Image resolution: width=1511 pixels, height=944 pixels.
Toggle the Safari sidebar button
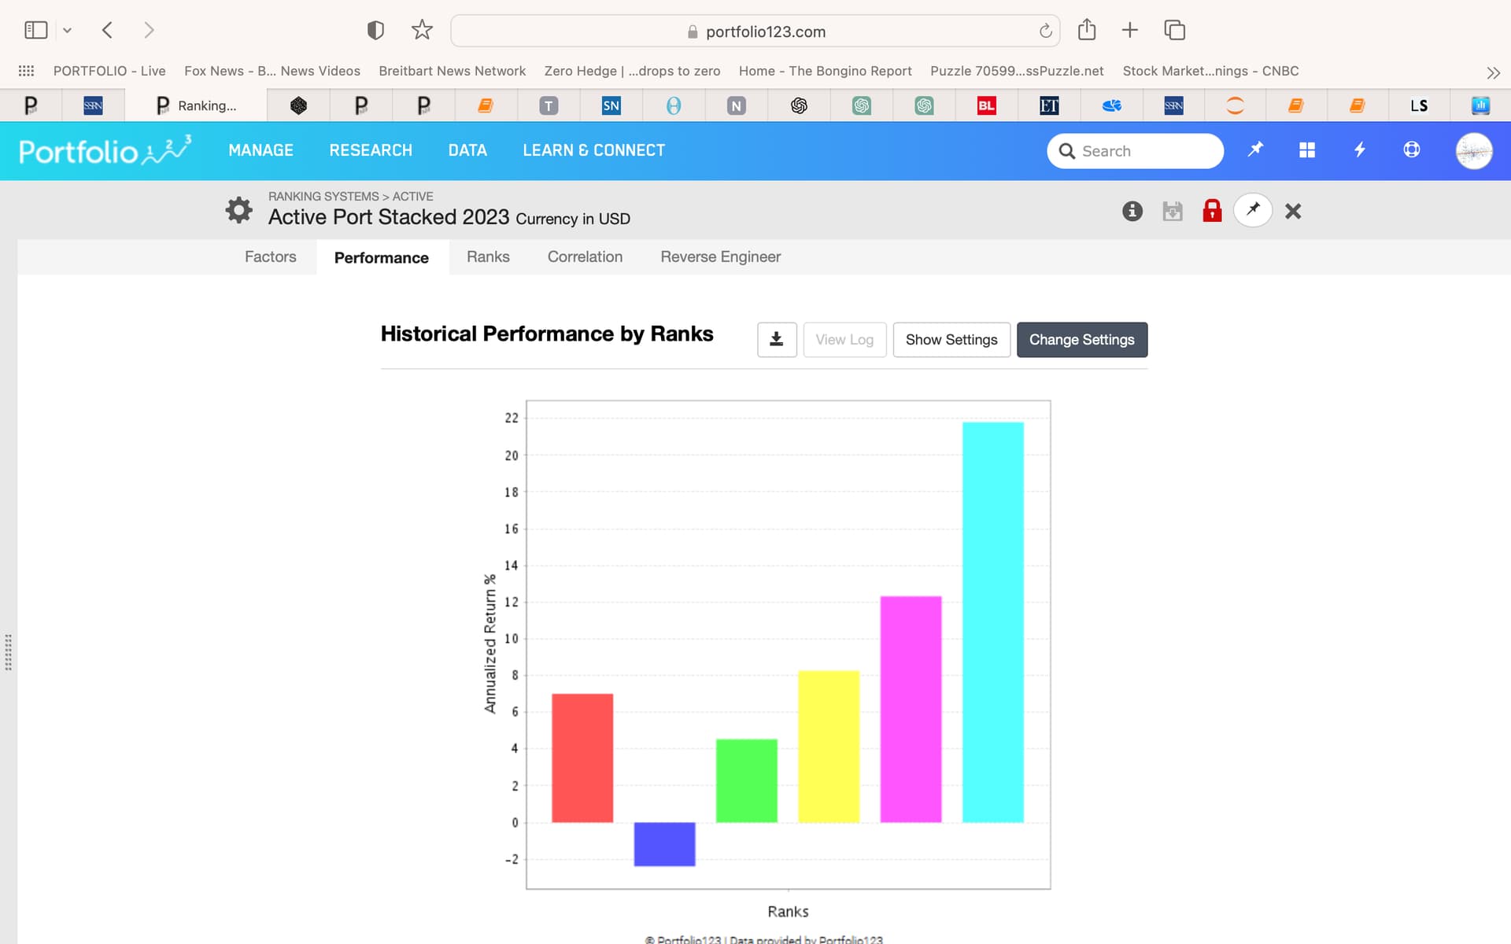[36, 30]
